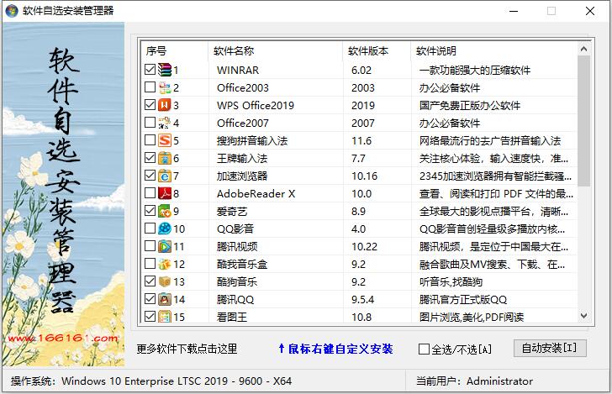The image size is (612, 394).
Task: Click the WPS Office2019 icon in row 3
Action: coord(164,105)
